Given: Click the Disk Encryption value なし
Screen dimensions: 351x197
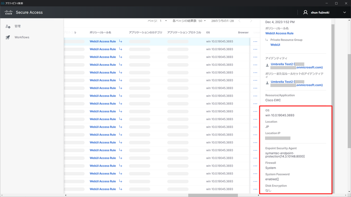Looking at the screenshot, I should click(268, 190).
